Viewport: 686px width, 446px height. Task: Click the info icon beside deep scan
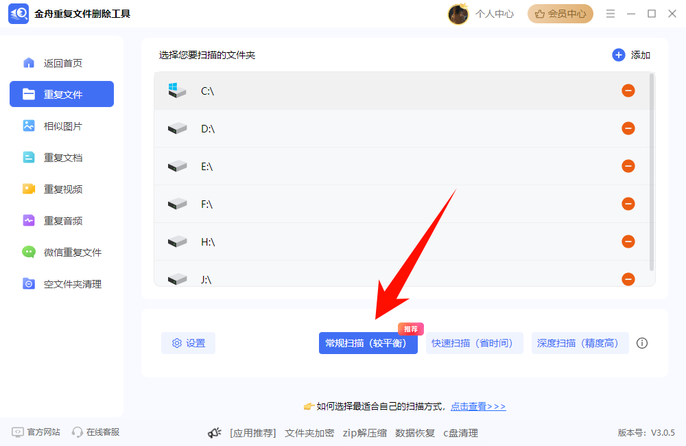642,343
